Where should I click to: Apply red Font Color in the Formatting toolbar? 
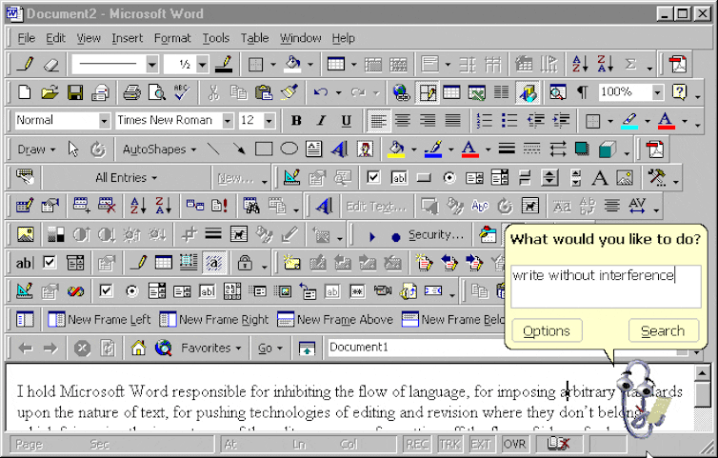pyautogui.click(x=667, y=121)
